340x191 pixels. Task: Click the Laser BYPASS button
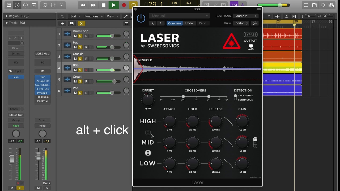click(250, 34)
